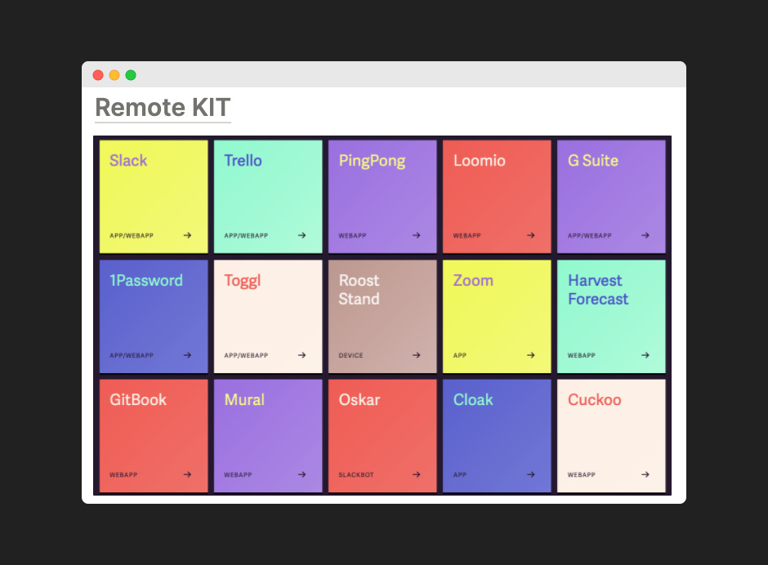Select the Trello card title
The height and width of the screenshot is (565, 768).
(243, 161)
